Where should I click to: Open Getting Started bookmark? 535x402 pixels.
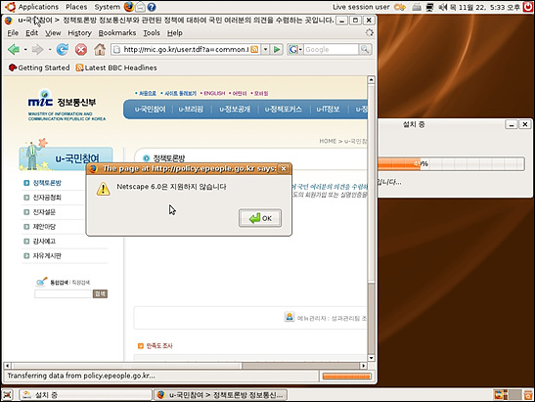tap(39, 67)
